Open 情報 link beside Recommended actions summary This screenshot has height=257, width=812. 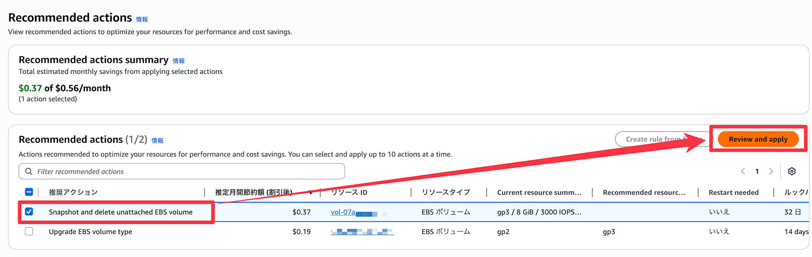[x=179, y=61]
